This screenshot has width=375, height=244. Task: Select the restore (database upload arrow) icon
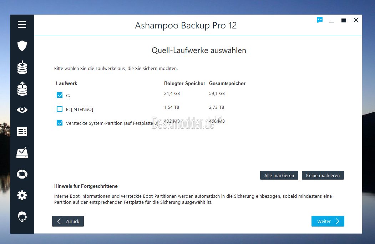[x=22, y=89]
